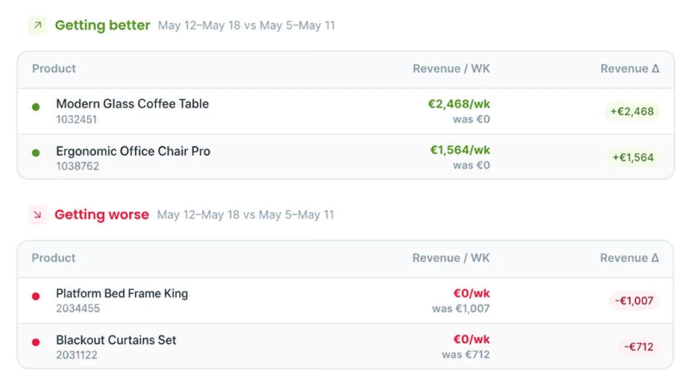
Task: Open Ergonomic Office Chair Pro product
Action: [x=133, y=151]
